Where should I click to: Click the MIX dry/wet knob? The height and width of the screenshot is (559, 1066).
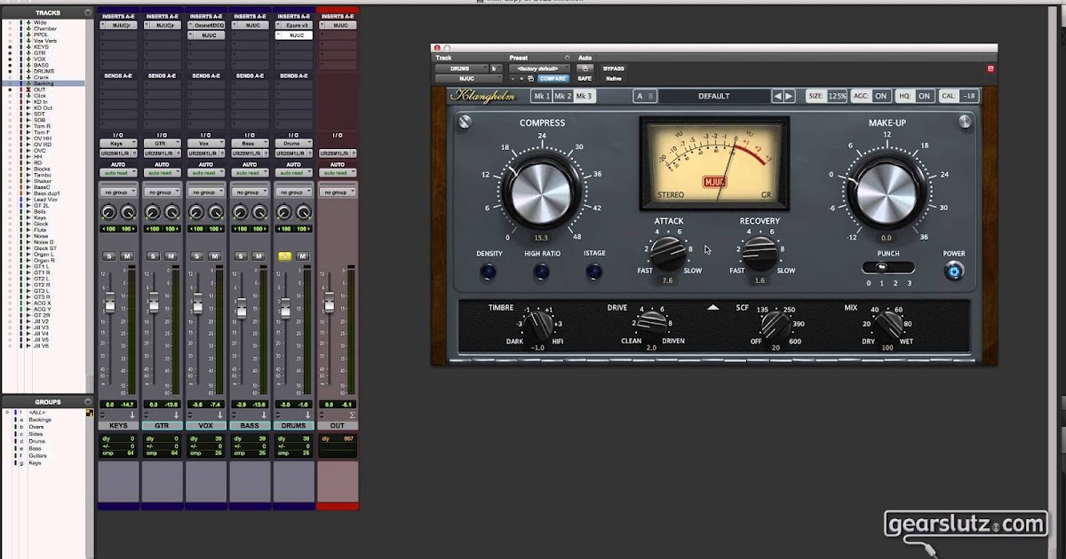tap(888, 326)
